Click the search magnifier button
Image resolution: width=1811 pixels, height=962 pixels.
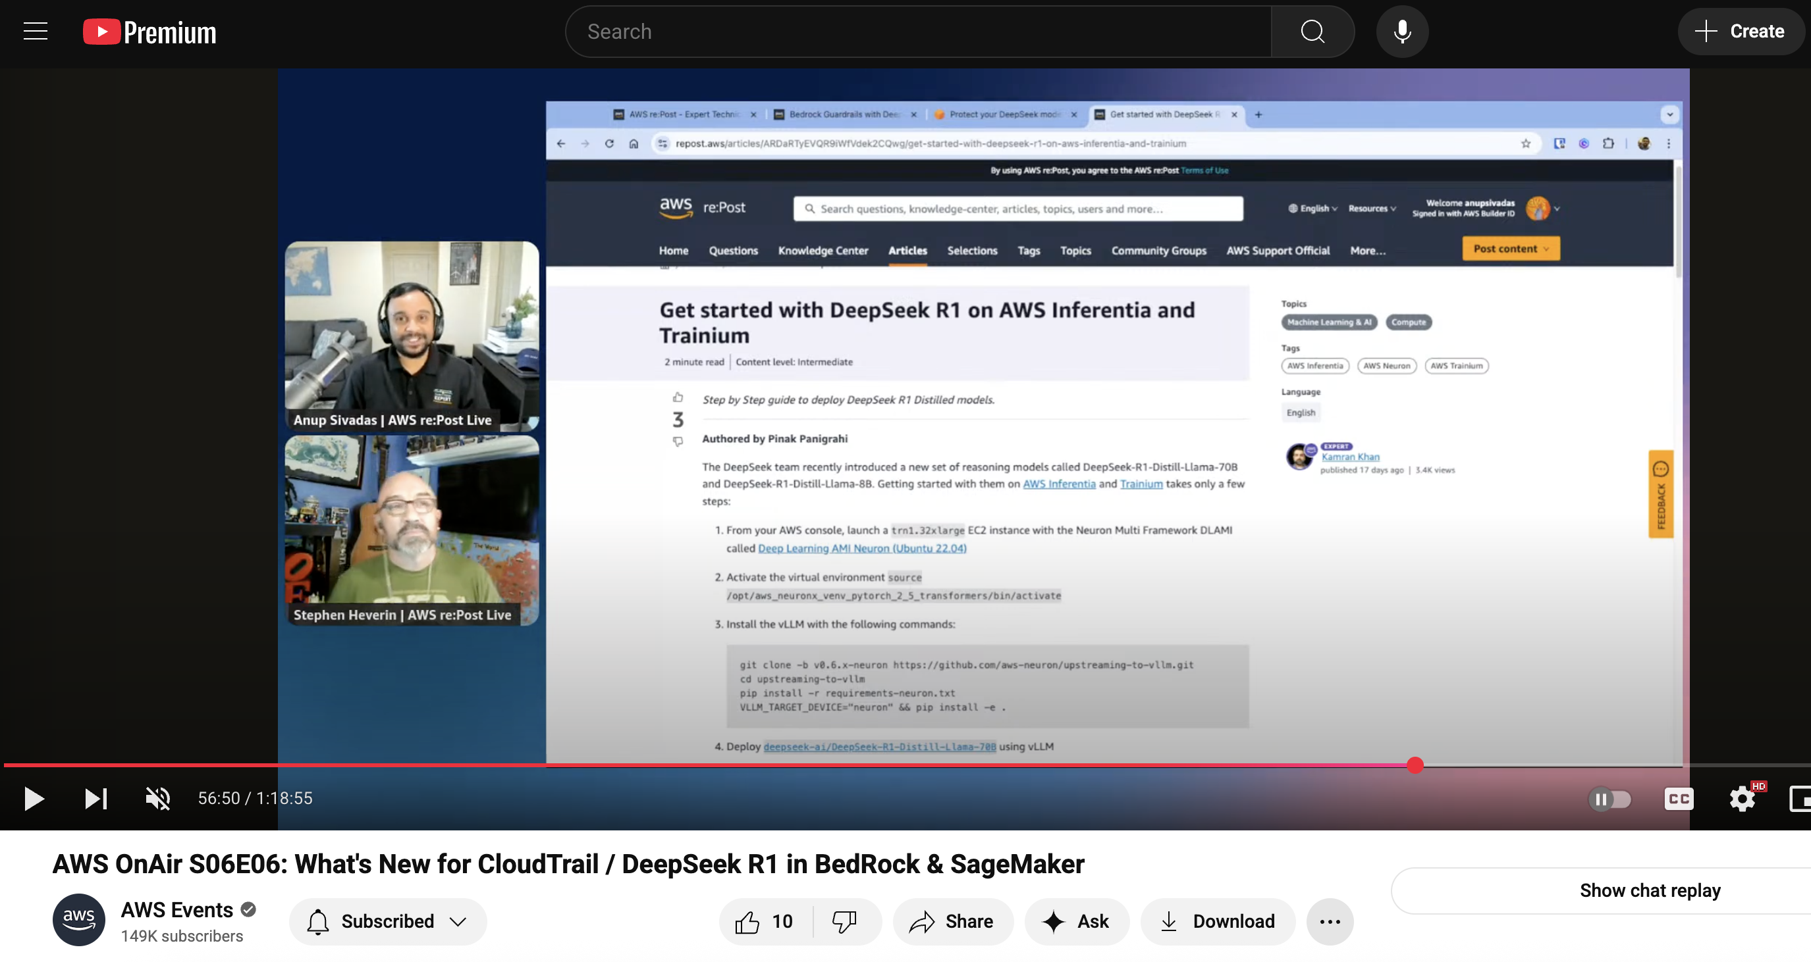(1312, 32)
